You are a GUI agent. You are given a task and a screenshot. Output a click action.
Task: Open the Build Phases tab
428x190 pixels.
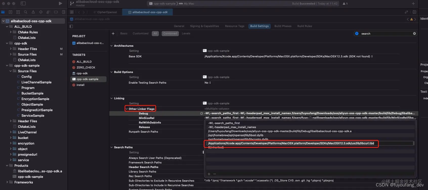(283, 26)
